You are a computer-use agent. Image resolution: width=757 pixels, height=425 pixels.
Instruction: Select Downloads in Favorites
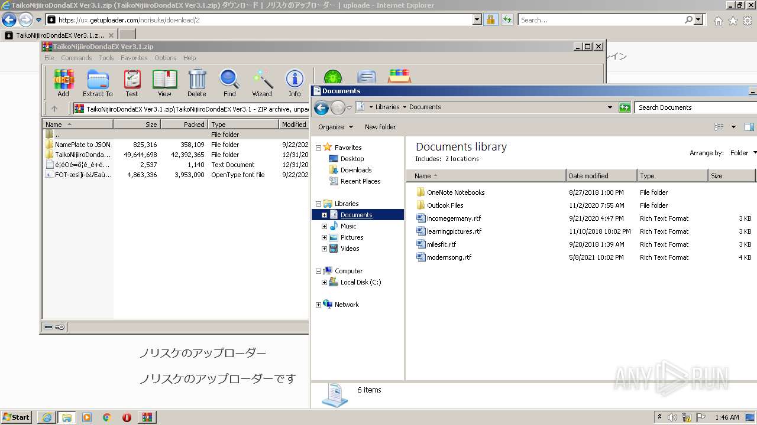pos(356,170)
